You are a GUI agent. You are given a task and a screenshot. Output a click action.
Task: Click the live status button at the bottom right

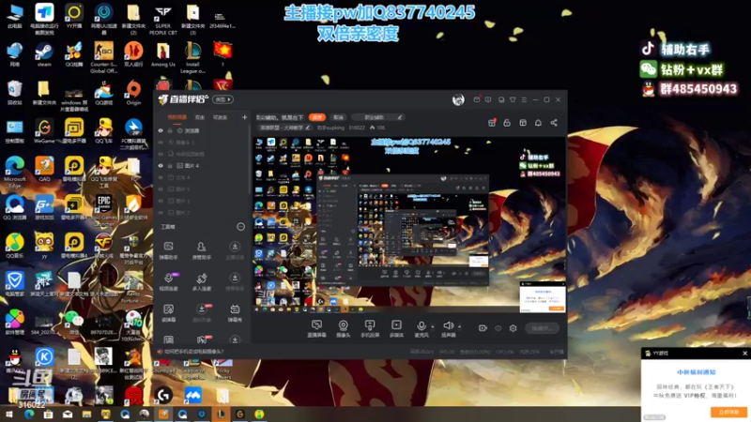click(x=542, y=328)
